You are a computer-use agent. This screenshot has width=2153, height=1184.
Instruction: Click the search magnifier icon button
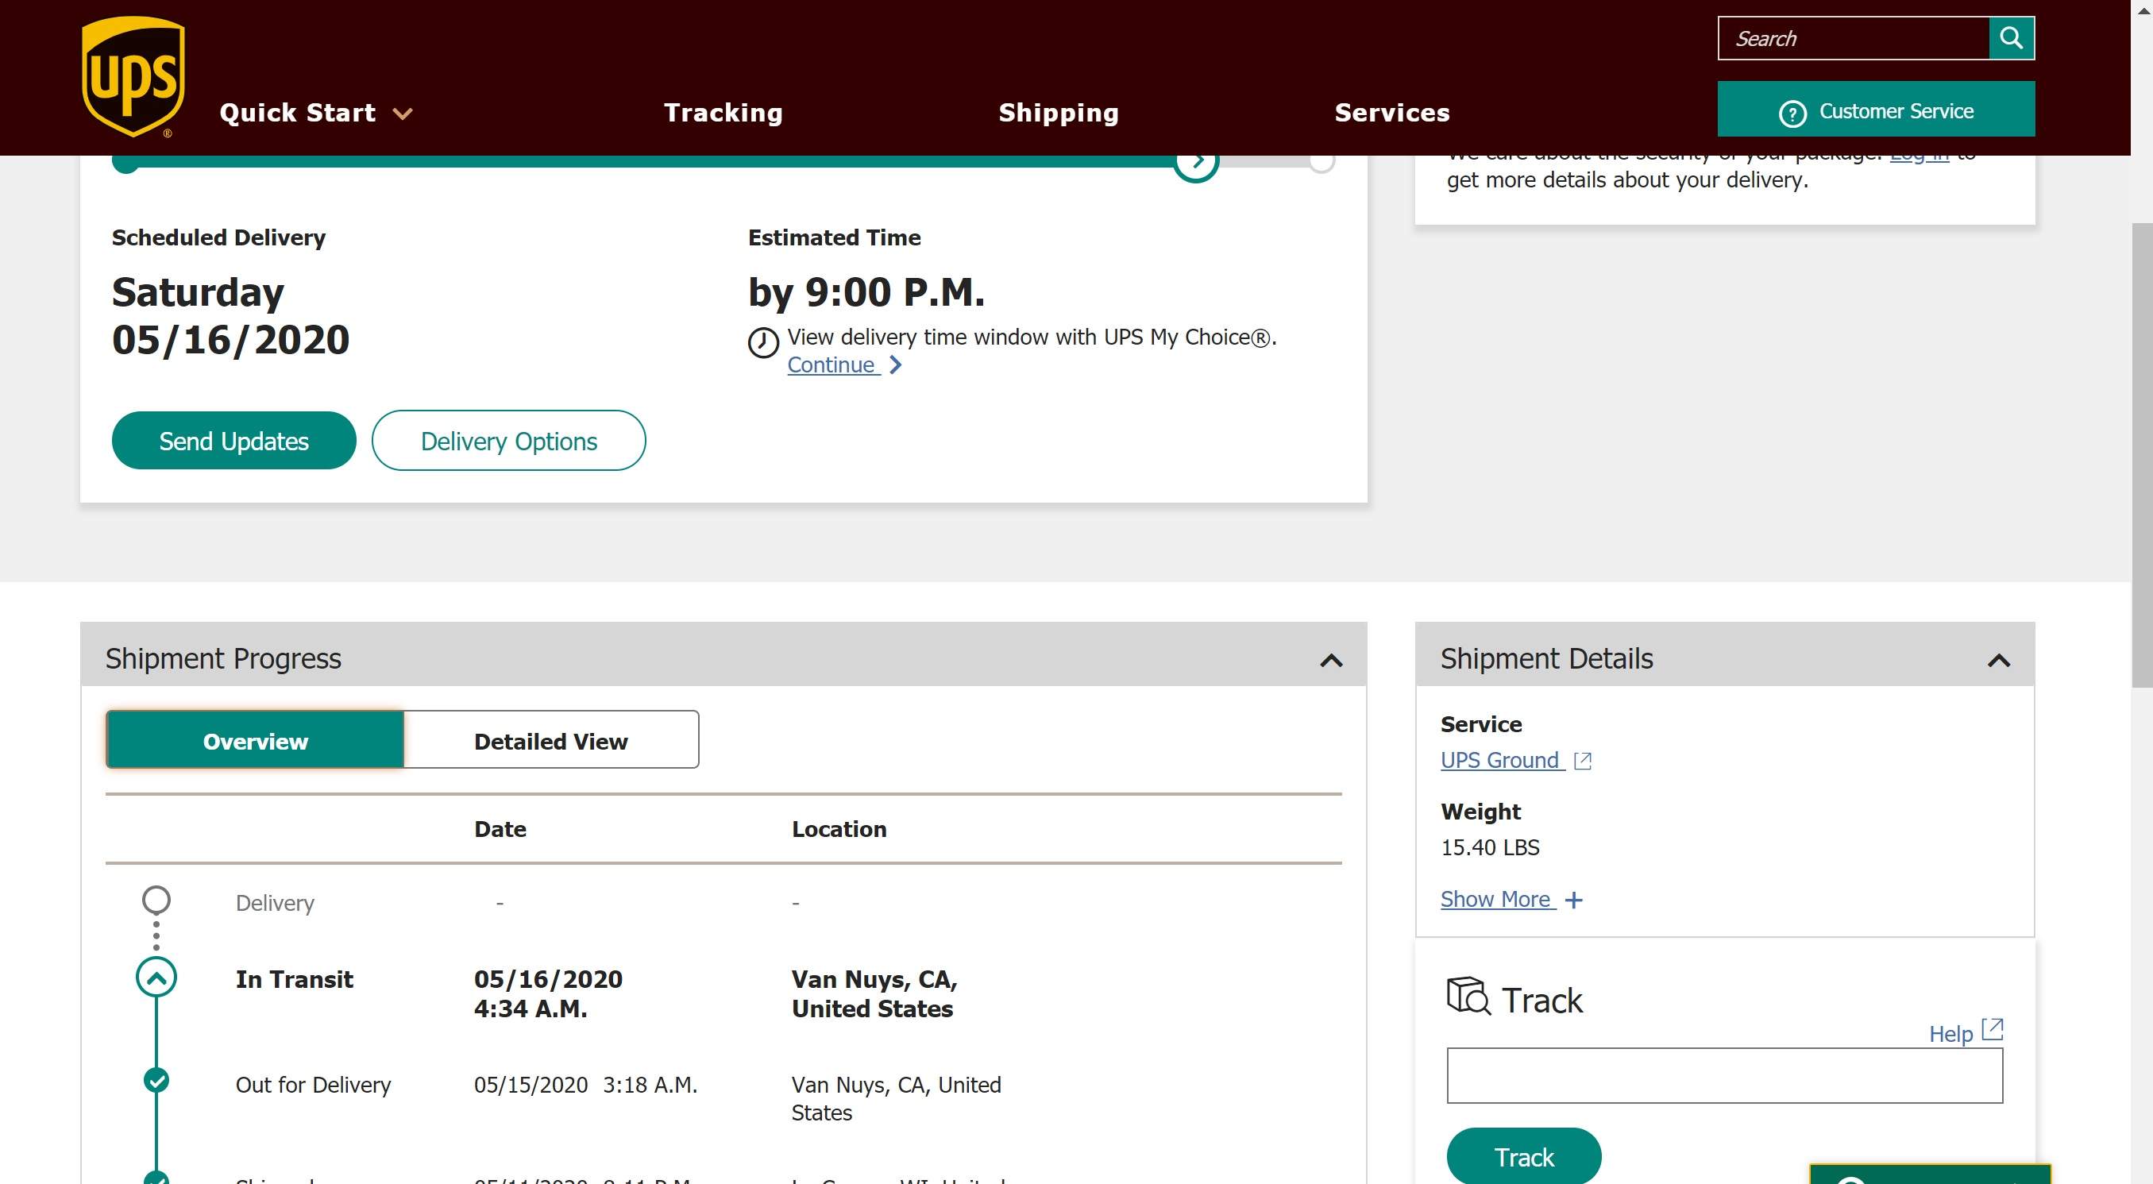[x=2011, y=38]
